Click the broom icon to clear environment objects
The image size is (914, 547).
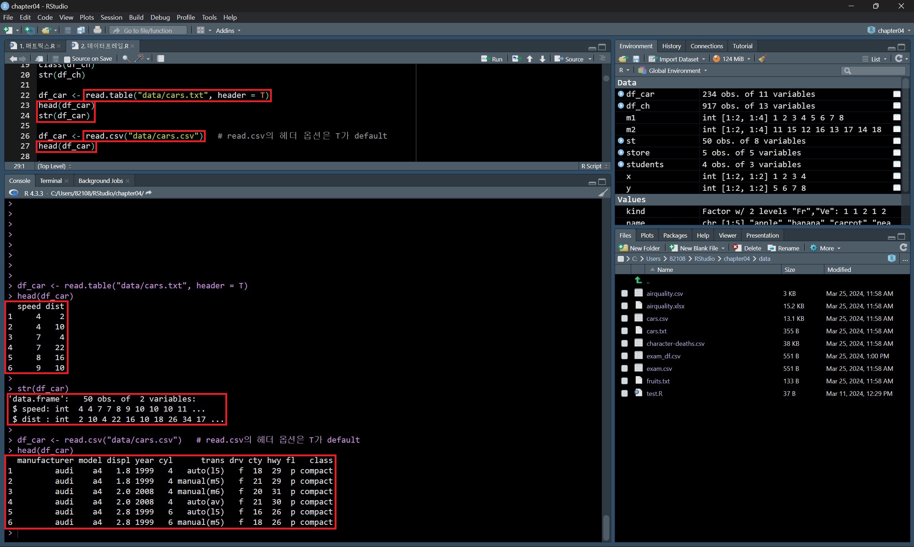762,59
